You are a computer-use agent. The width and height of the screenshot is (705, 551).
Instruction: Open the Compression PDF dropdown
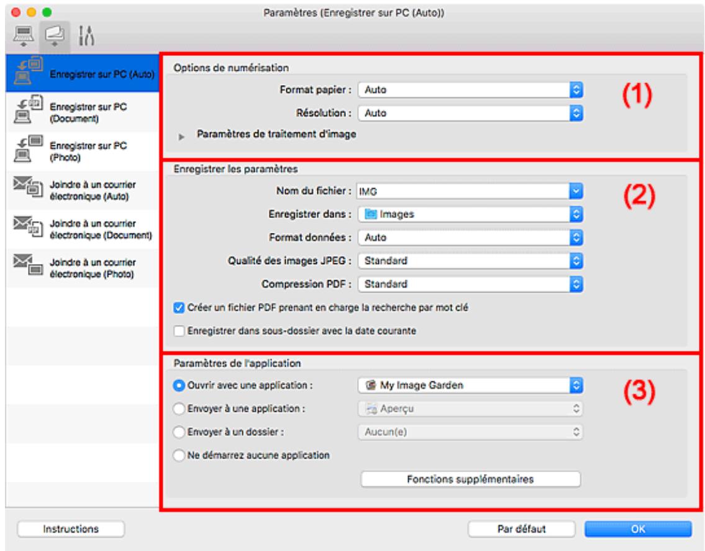tap(470, 285)
